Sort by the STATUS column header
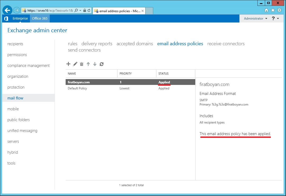Screen dimensions: 286x196 pos(176,74)
